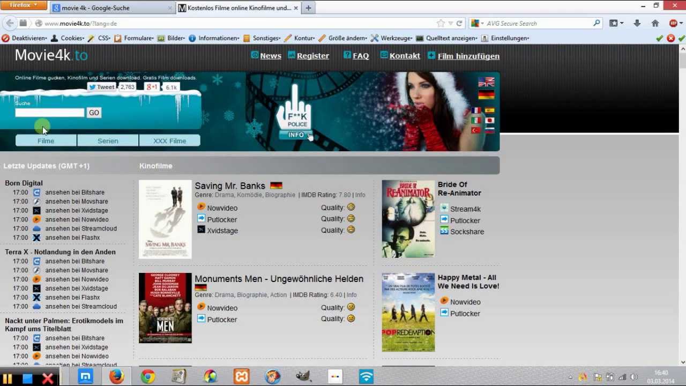Click the Movie4k.to logo
This screenshot has height=386, width=686.
[x=51, y=55]
